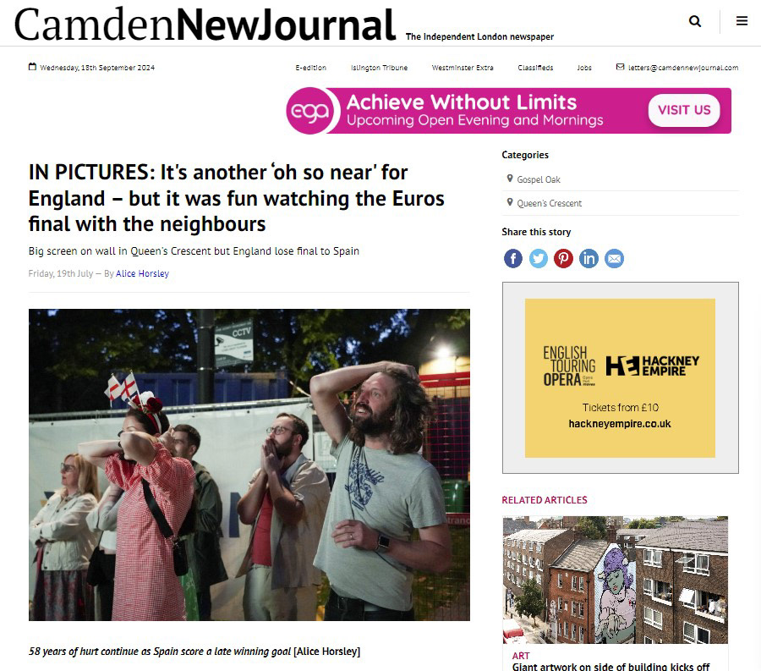Screen dimensions: 761x671
Task: Select the Gospel Oak category
Action: 539,179
